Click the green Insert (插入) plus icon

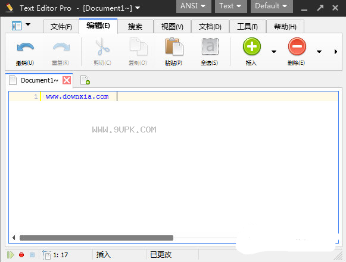[x=252, y=46]
